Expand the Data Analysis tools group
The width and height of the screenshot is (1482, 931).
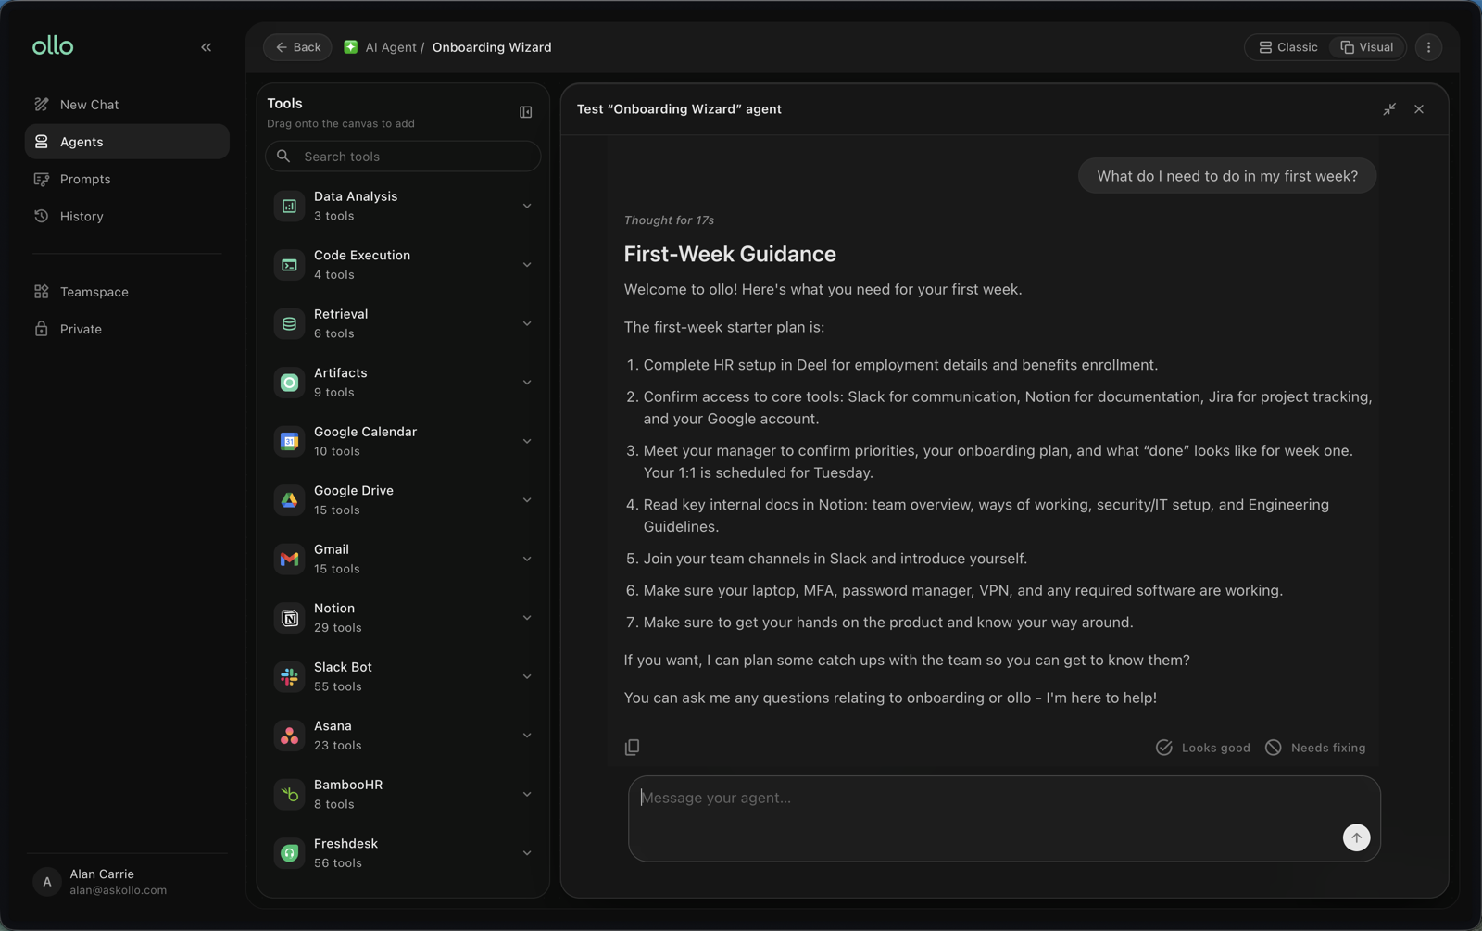click(x=527, y=206)
